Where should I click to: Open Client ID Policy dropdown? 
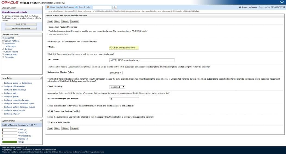tap(117, 87)
